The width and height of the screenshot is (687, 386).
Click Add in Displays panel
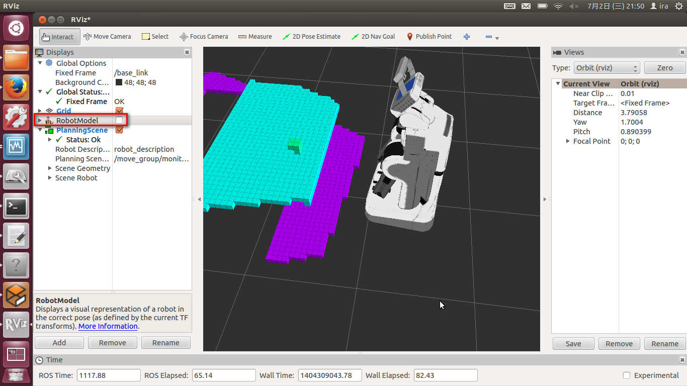click(59, 343)
